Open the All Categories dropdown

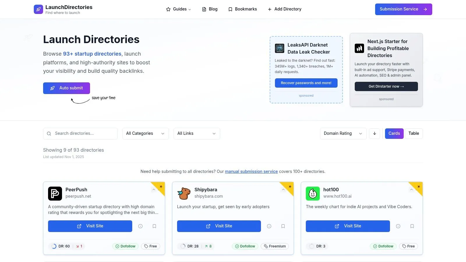(145, 133)
